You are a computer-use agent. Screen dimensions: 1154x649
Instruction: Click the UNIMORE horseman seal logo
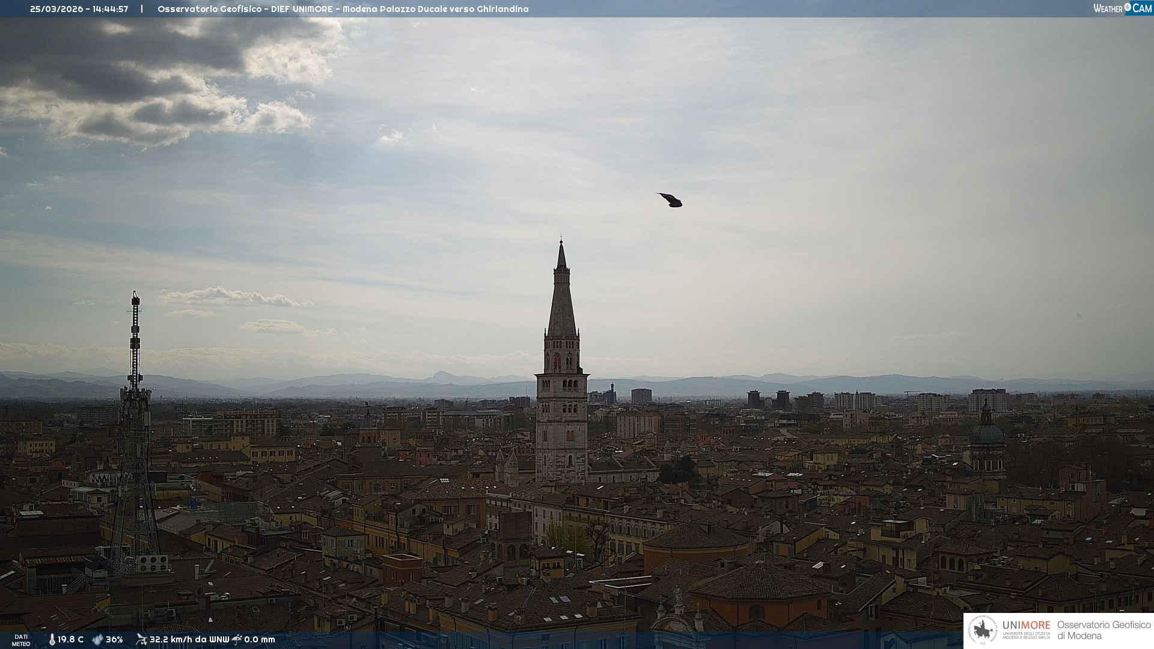(983, 630)
